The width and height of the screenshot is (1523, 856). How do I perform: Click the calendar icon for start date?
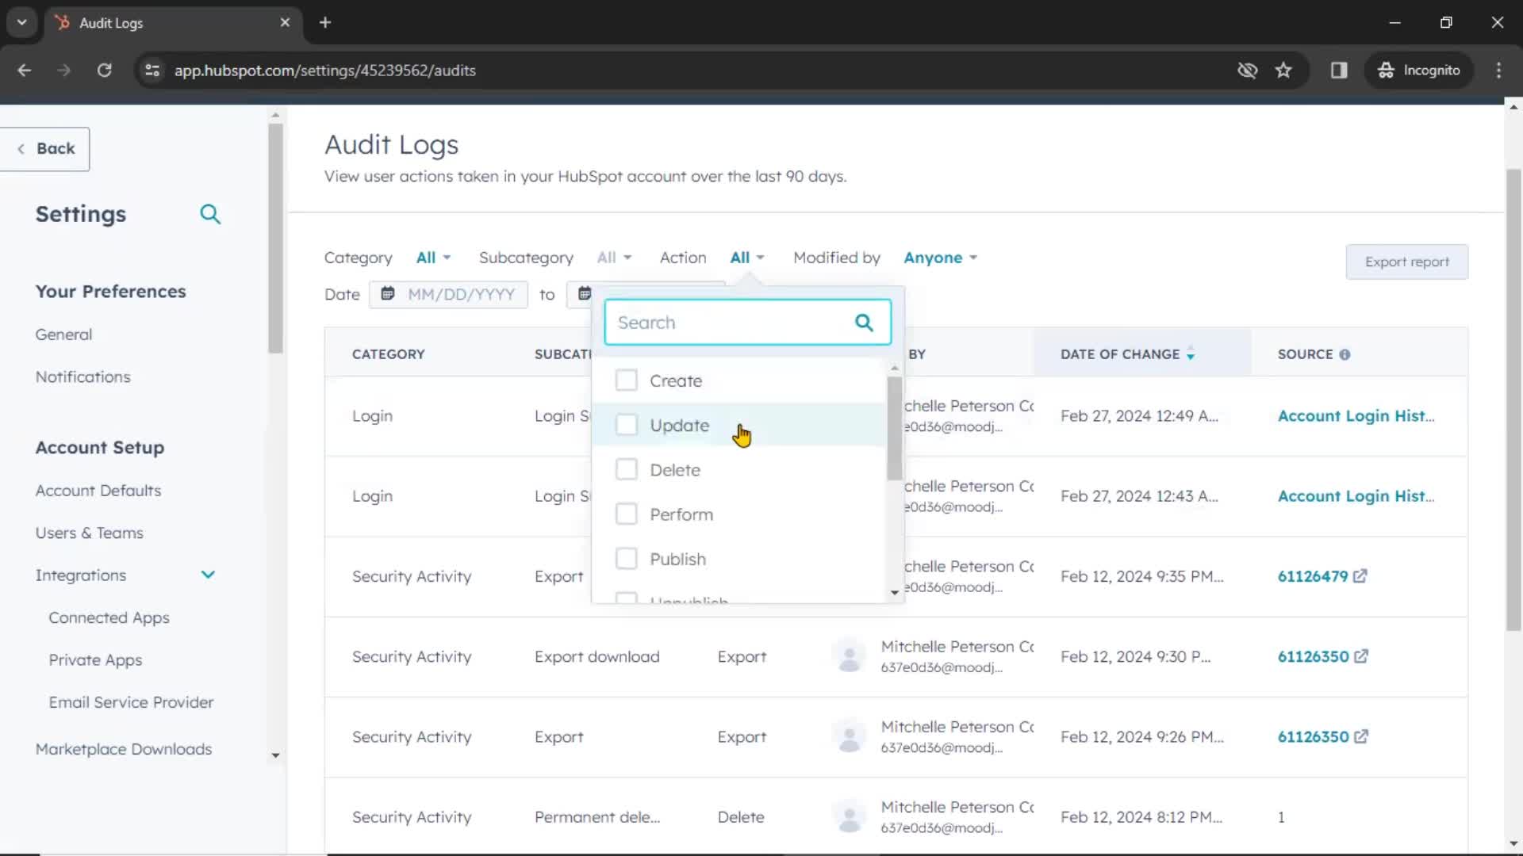pos(387,294)
